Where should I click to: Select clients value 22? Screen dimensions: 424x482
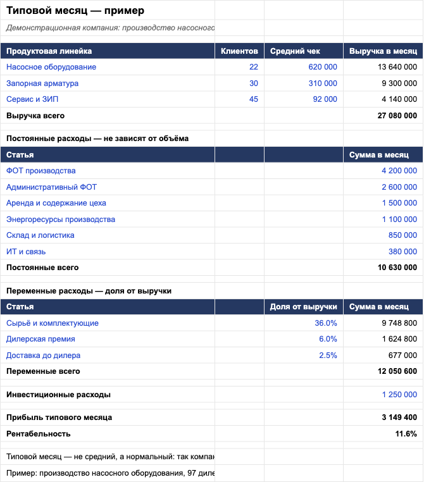(239, 67)
